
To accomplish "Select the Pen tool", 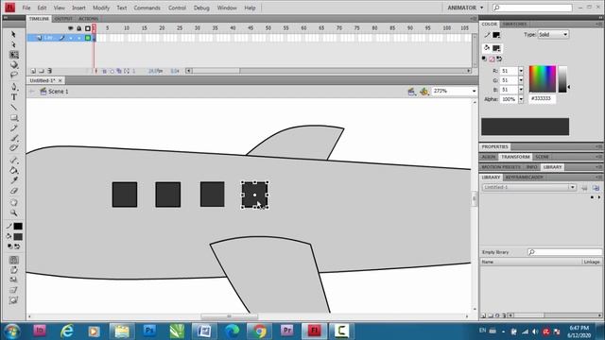I will 14,87.
